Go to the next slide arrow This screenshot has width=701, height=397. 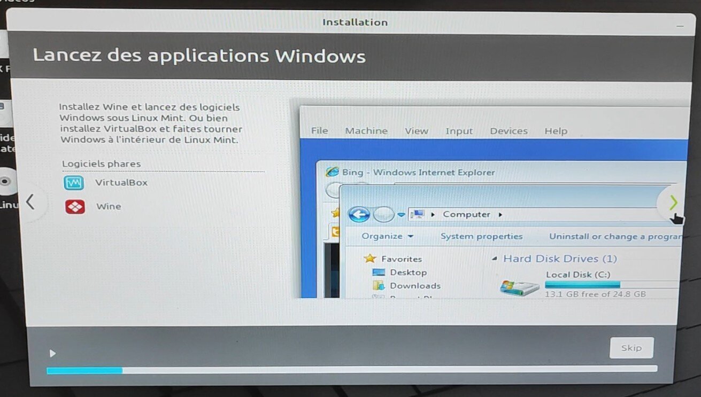point(673,203)
